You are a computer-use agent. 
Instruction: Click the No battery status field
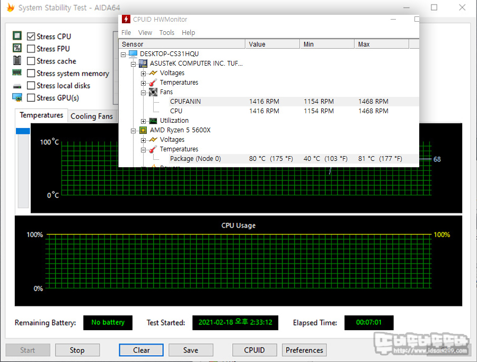pyautogui.click(x=108, y=322)
